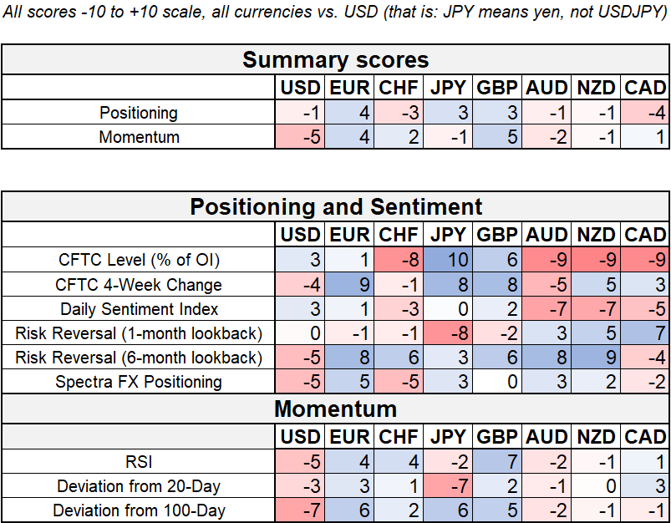Select the EUR CFTC 4-Week Change cell
Image resolution: width=671 pixels, height=523 pixels.
click(350, 285)
